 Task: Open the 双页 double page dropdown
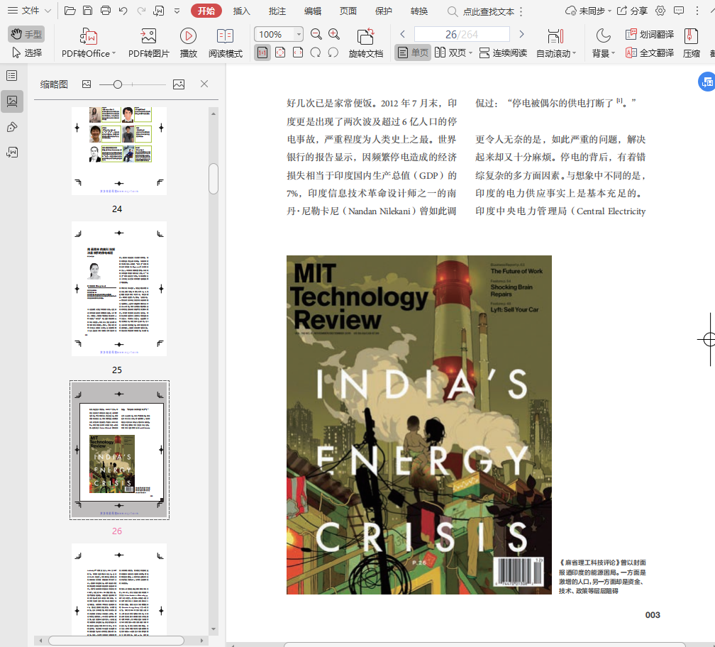(x=453, y=53)
